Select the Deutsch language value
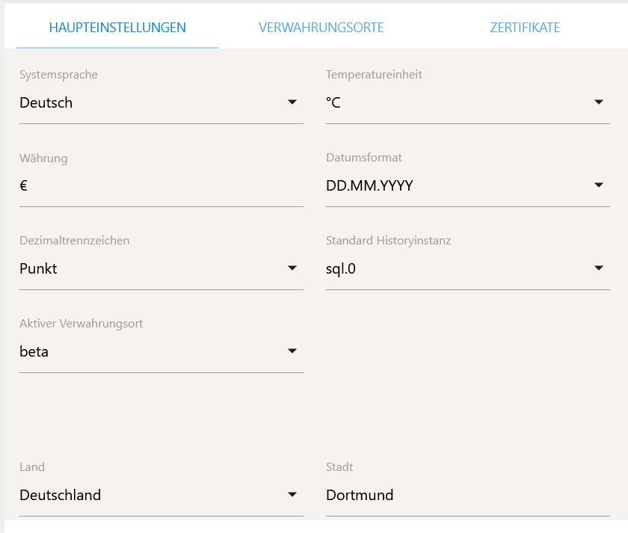The width and height of the screenshot is (628, 533). [x=46, y=103]
